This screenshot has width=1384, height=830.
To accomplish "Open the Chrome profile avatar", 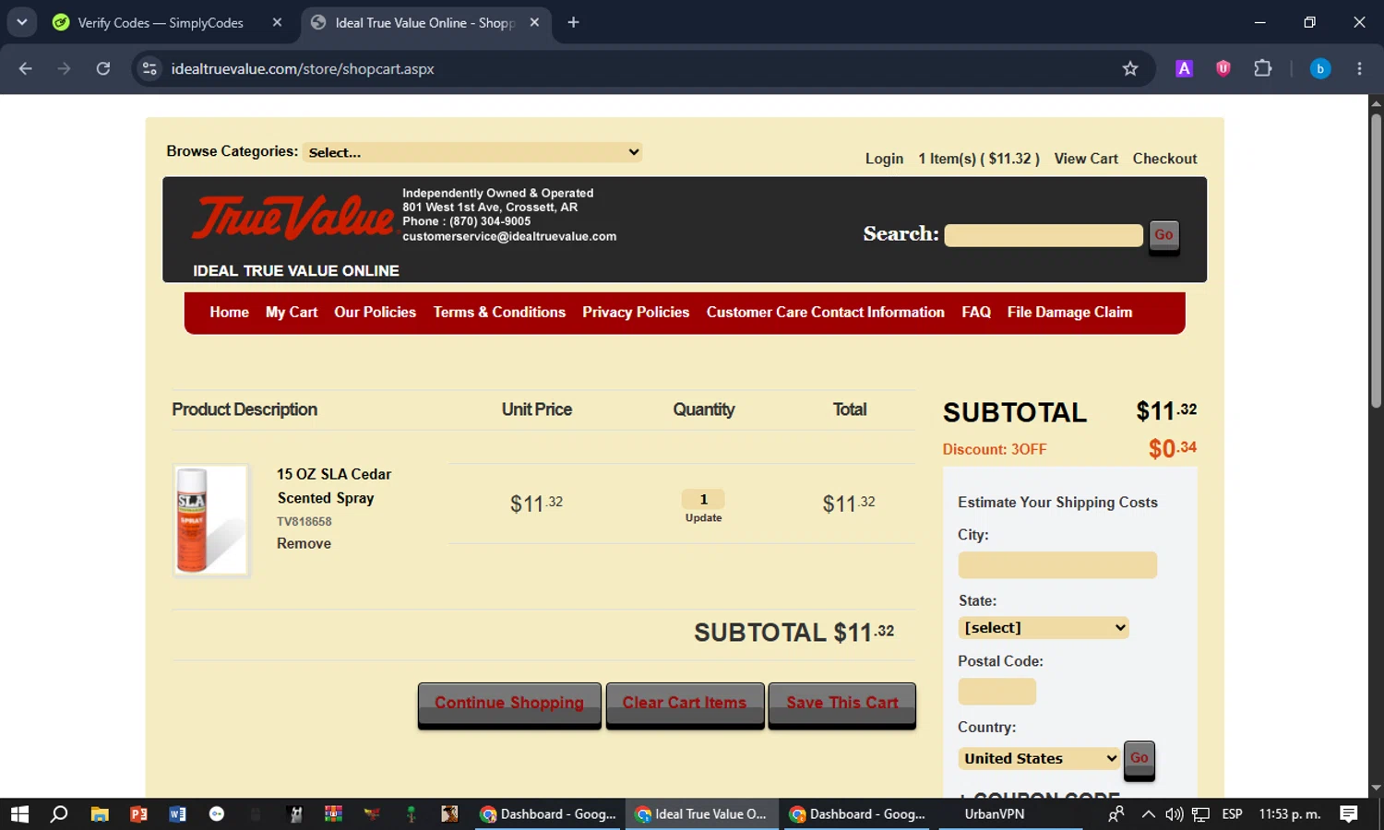I will click(1320, 68).
